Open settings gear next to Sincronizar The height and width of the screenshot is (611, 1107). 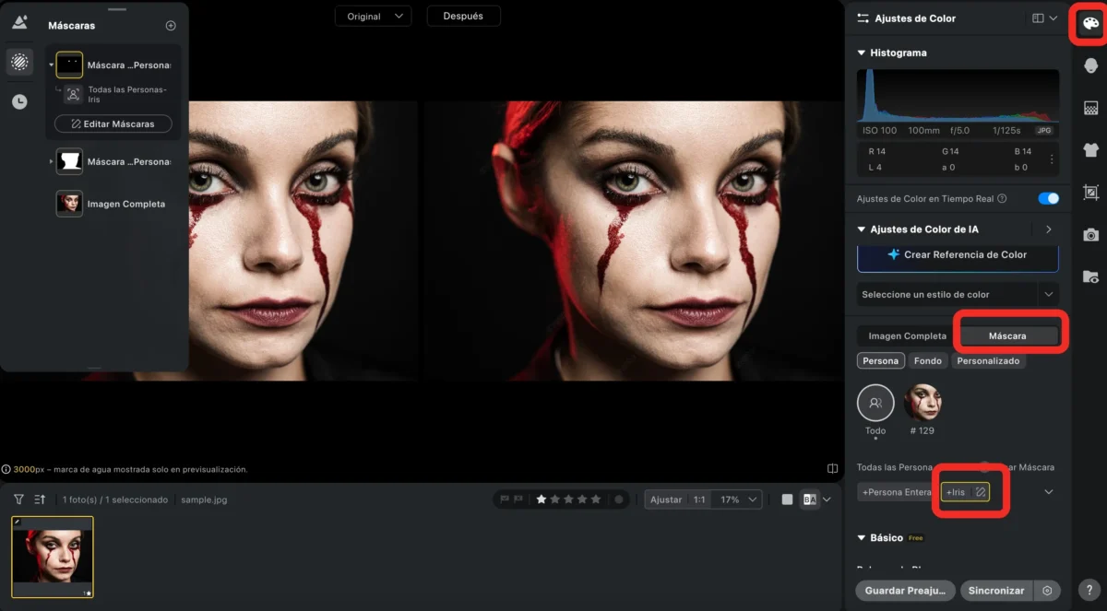point(1047,591)
